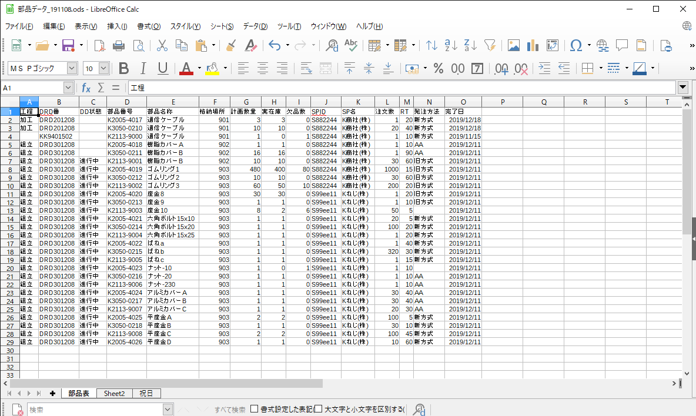Apply bold formatting button
Screen dimensions: 696x416
coord(124,68)
